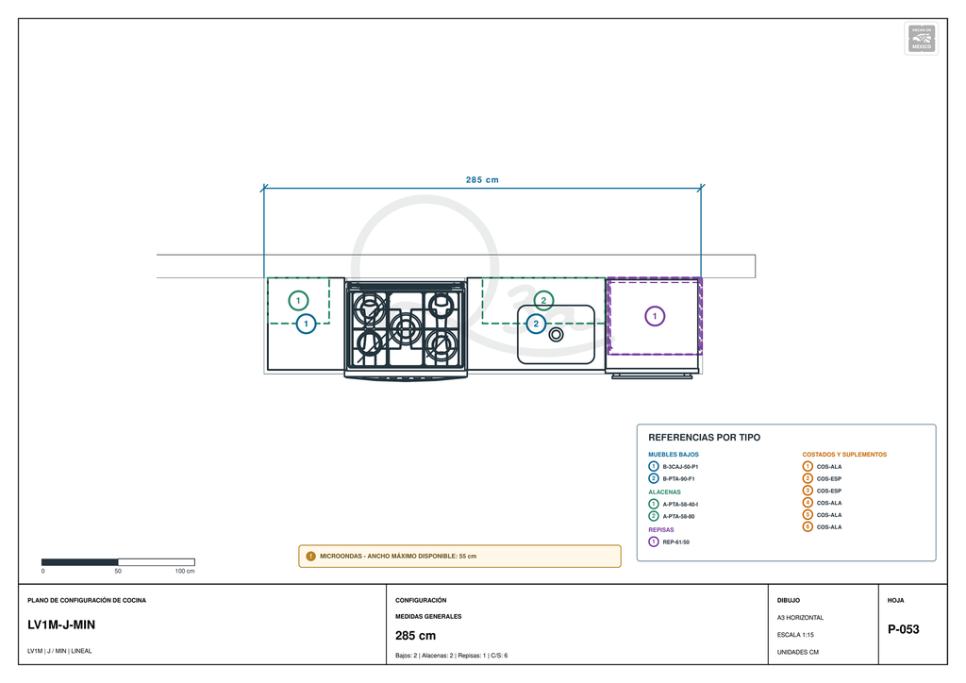
Task: Select green alacena marker 2 above the sink
Action: pos(543,300)
